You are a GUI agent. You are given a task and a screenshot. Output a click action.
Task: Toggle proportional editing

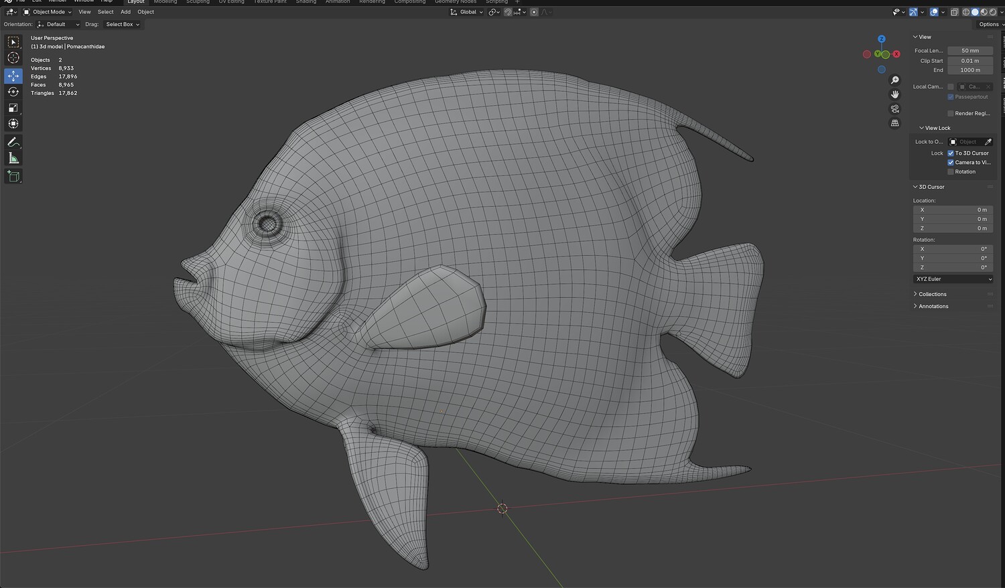click(534, 12)
